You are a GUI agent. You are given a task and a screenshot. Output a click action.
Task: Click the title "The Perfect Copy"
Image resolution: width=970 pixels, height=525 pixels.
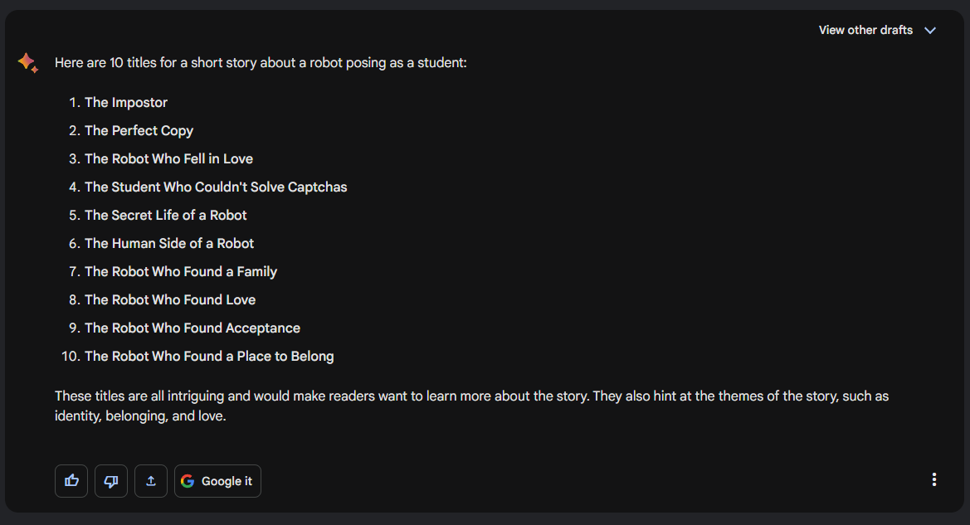pos(139,131)
